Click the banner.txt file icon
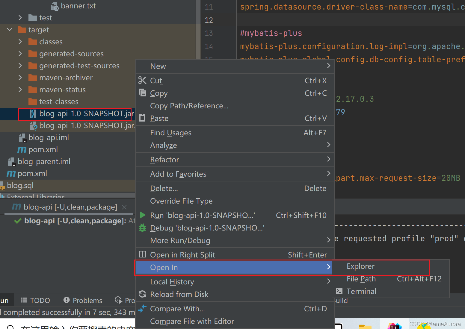 click(x=55, y=6)
